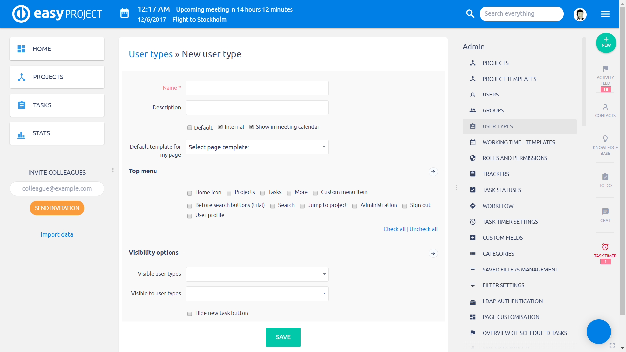Viewport: 626px width, 352px height.
Task: Check the Projects top menu option
Action: pos(229,193)
